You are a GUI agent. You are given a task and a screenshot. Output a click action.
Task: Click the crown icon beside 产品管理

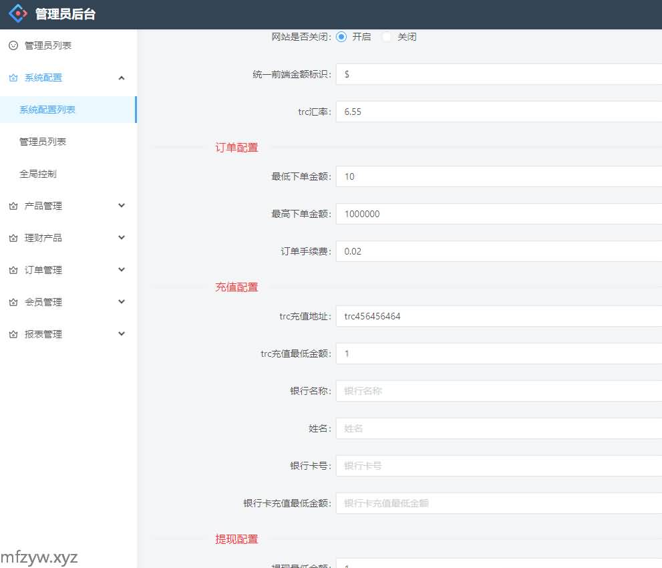pyautogui.click(x=13, y=206)
